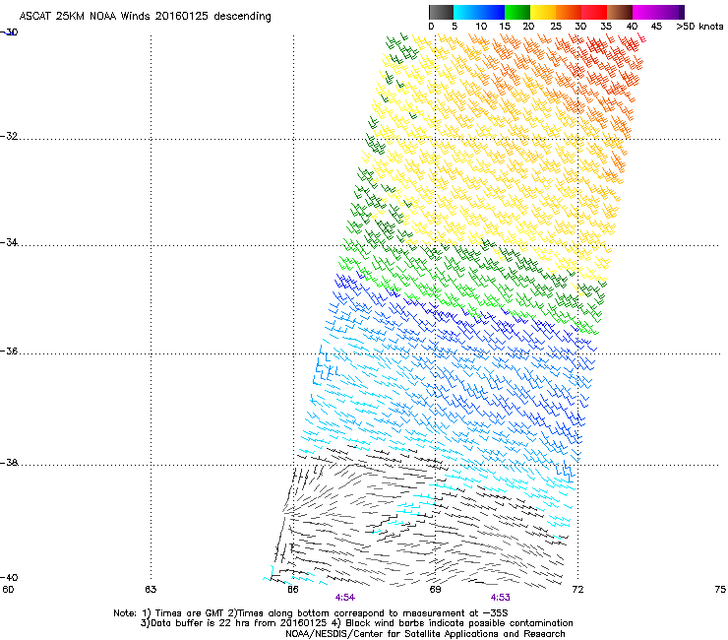Image resolution: width=728 pixels, height=640 pixels.
Task: Click the longitude axis label '69'
Action: coord(435,590)
